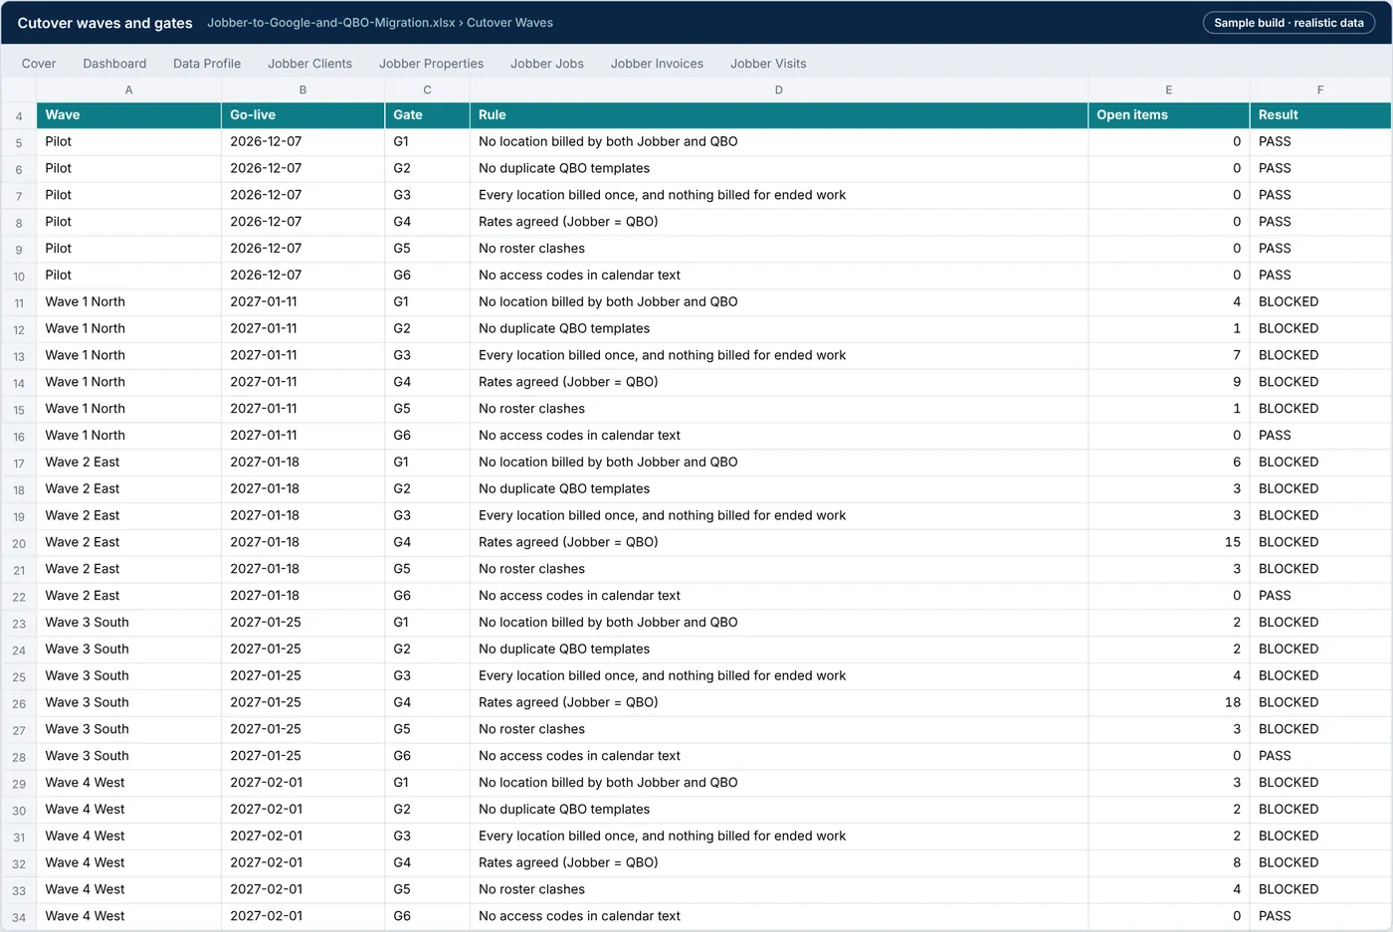
Task: Select BLOCKED result in row 14
Action: click(1320, 383)
